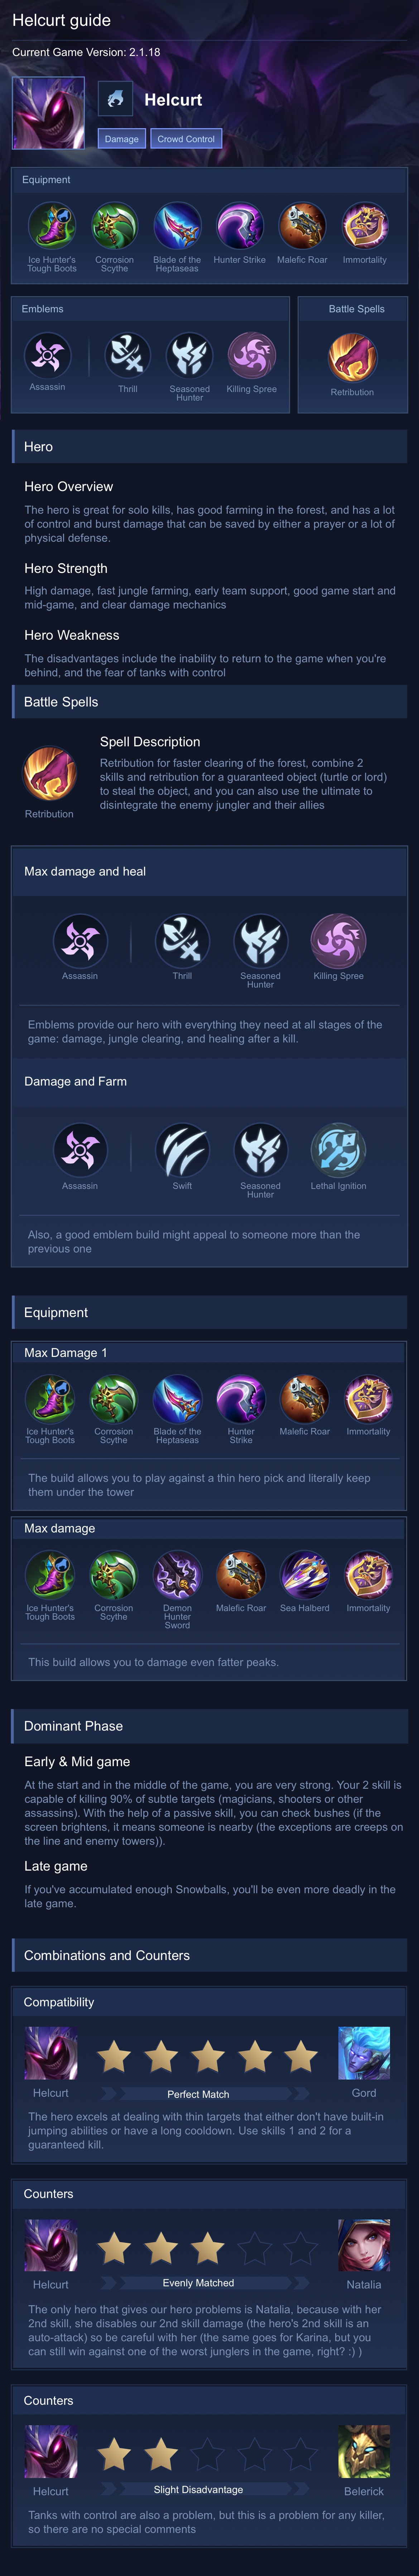Open Blade of the Heptaseas in top Equipment
This screenshot has height=2576, width=419.
177,226
